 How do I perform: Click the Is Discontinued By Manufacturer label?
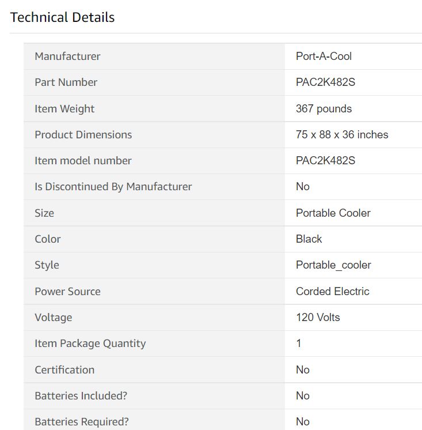(113, 187)
